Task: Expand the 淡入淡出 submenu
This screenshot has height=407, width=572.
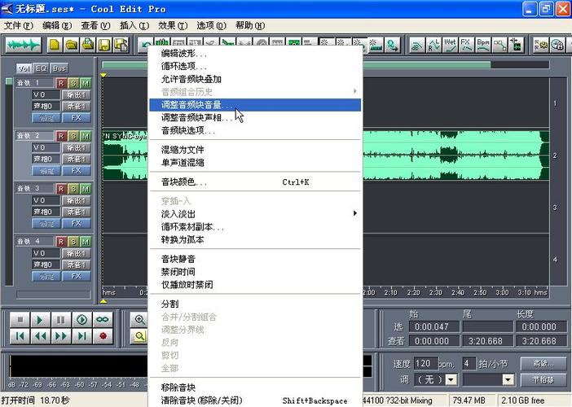Action: click(x=255, y=213)
